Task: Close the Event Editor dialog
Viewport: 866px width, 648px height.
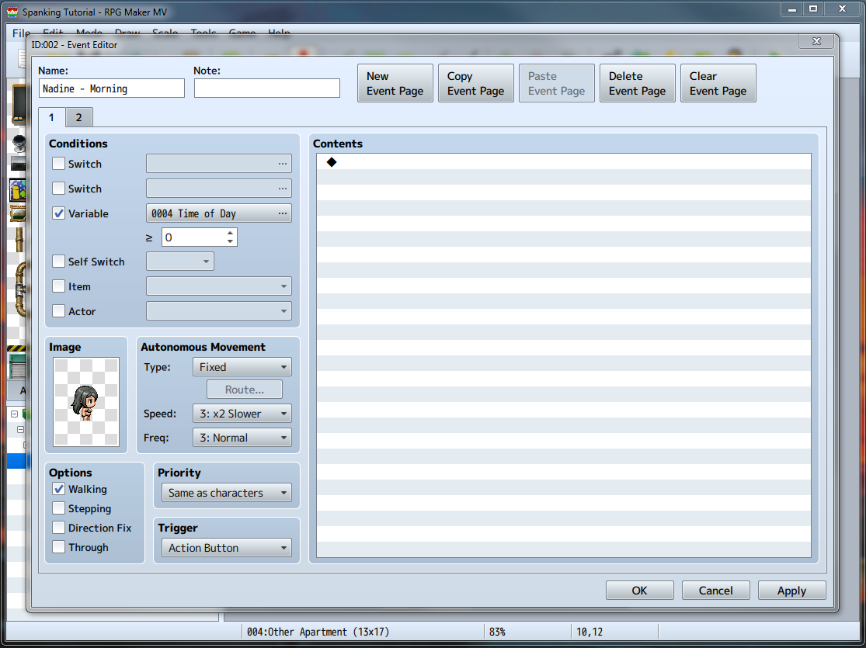Action: [817, 41]
